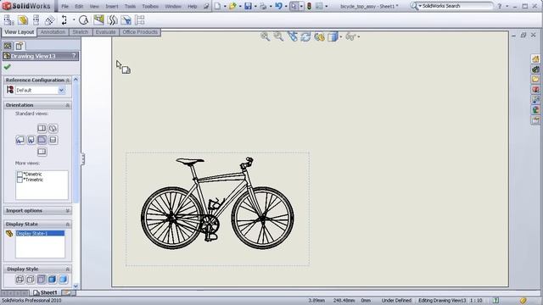Collapse the Display State section
The image size is (543, 305).
(68, 225)
